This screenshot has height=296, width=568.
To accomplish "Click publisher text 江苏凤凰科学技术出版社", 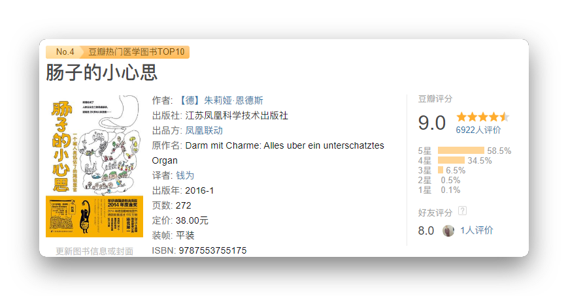I will [237, 115].
